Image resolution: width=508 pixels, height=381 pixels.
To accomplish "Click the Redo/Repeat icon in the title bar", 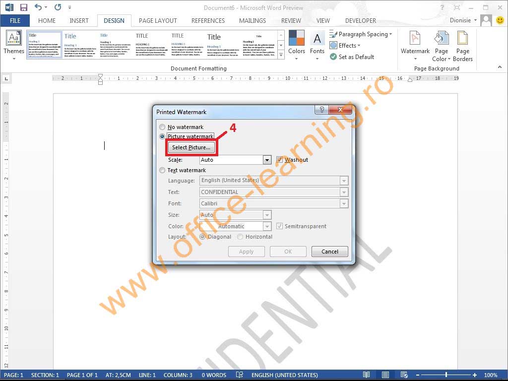I will tap(58, 7).
